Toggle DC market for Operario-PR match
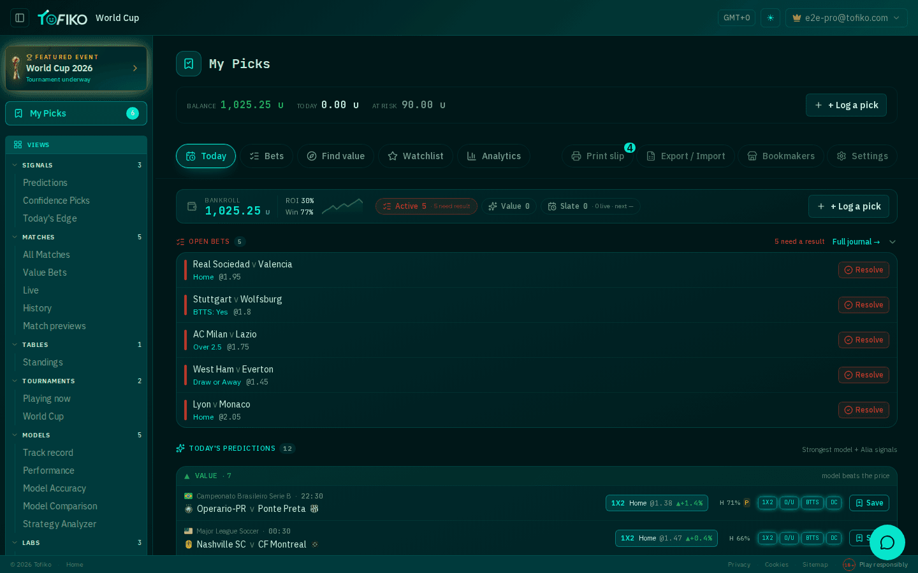 click(x=834, y=503)
